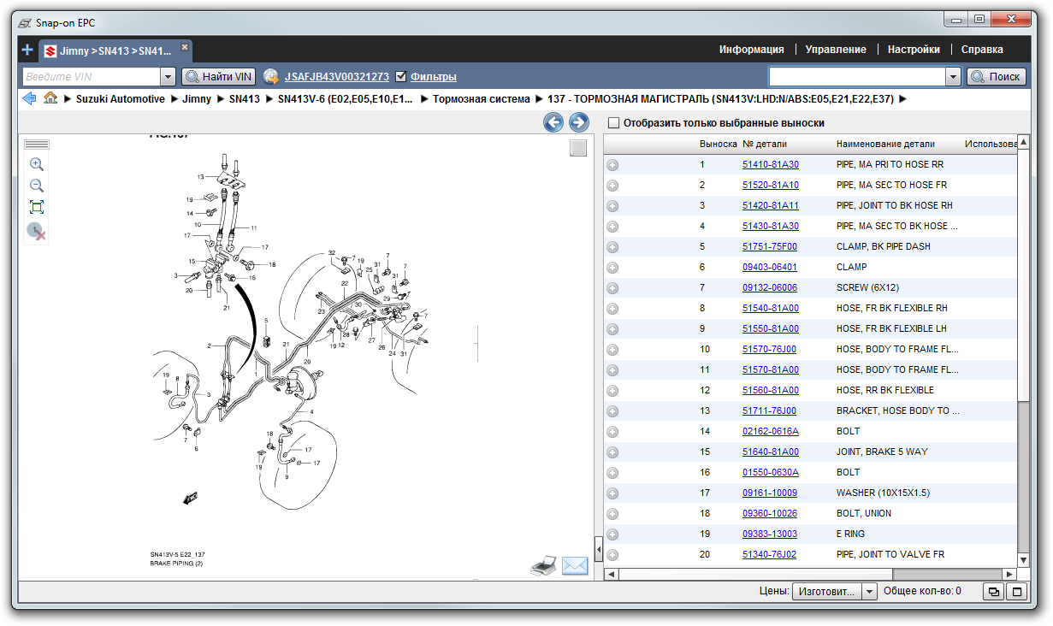Add part 51410-81A30 with plus icon
Viewport: 1053px width, 626px height.
tap(612, 165)
